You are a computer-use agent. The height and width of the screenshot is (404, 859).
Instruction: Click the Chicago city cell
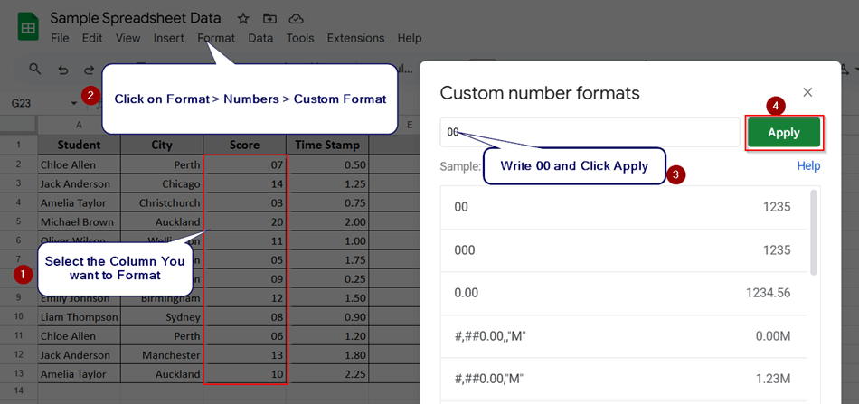coord(162,183)
